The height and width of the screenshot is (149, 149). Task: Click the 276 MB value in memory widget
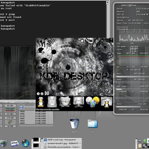coord(10,118)
